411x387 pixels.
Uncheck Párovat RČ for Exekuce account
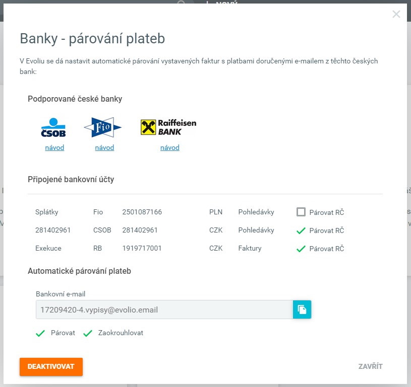pyautogui.click(x=301, y=249)
